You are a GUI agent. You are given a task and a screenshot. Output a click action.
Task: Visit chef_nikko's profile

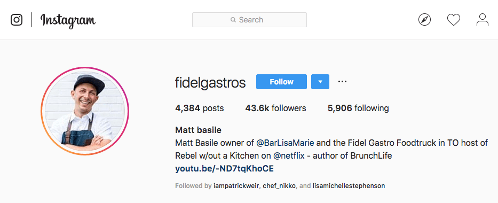click(x=280, y=186)
